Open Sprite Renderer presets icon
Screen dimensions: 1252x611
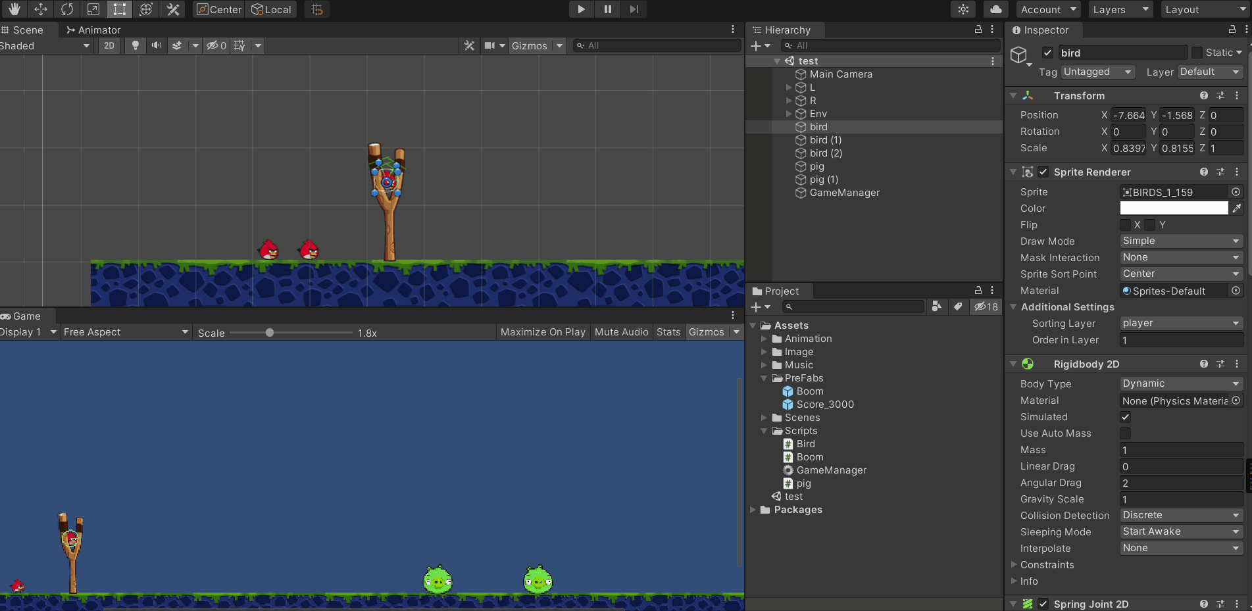[1220, 172]
